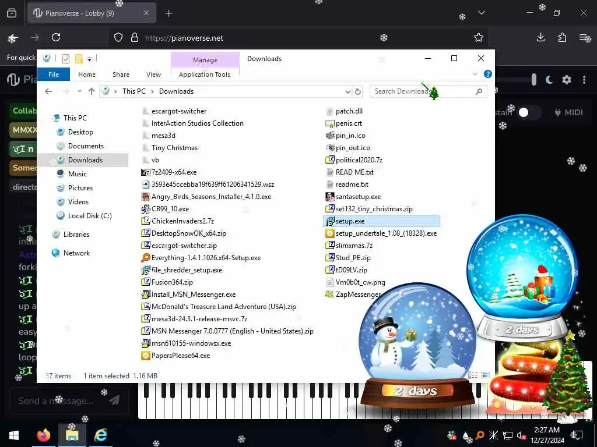Select the santasetup.exe file
Screen dimensions: 597x447
[353, 197]
